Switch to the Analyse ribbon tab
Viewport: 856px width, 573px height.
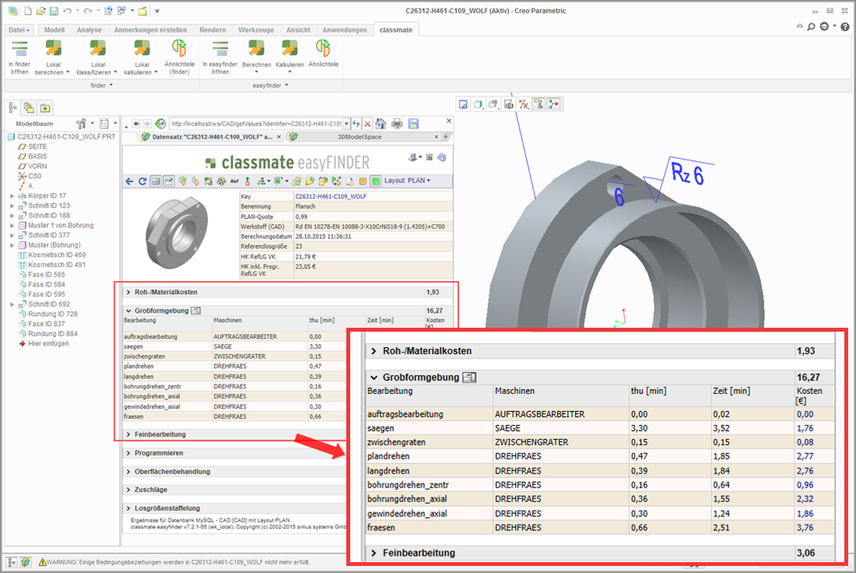(x=89, y=30)
